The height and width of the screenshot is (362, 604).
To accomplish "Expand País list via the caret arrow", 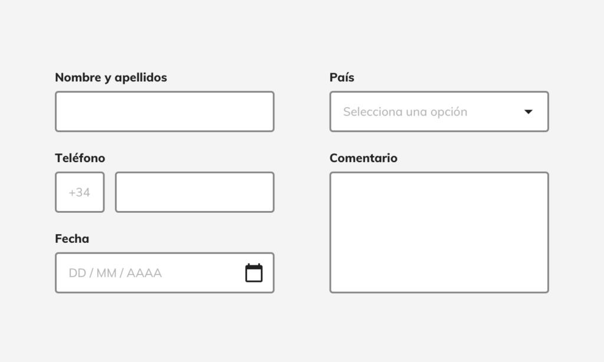I will coord(528,111).
